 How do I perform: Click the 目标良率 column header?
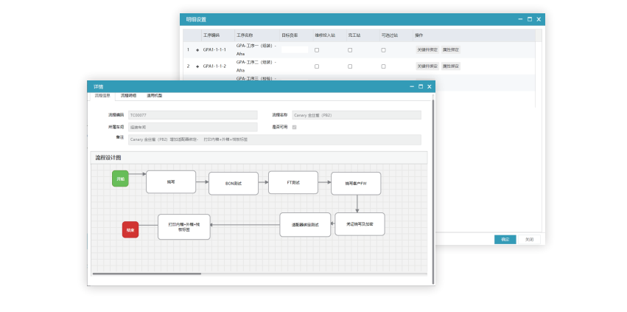[x=290, y=35]
